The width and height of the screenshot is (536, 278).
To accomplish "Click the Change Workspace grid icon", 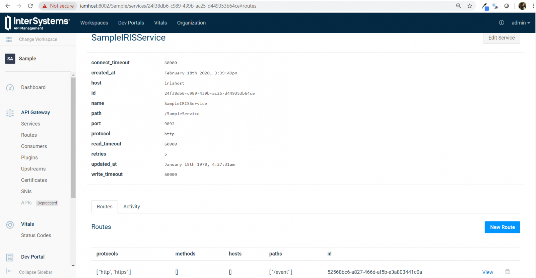I will point(9,40).
